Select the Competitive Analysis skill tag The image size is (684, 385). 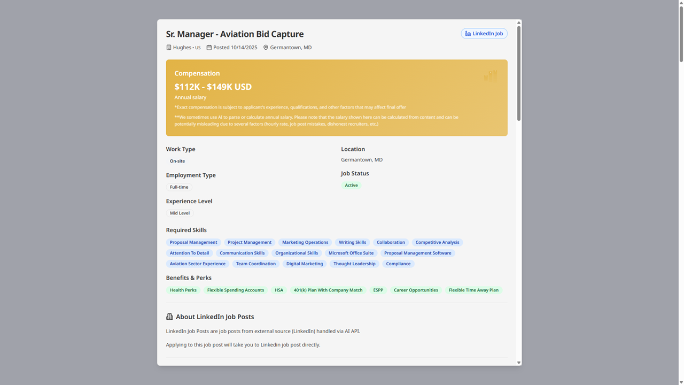437,242
